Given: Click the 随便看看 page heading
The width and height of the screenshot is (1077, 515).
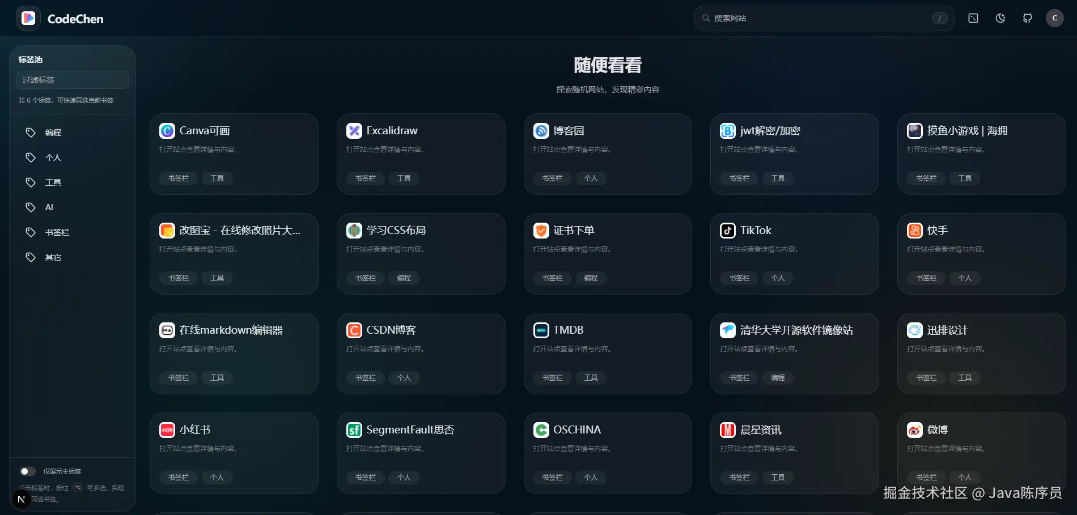Looking at the screenshot, I should 608,65.
